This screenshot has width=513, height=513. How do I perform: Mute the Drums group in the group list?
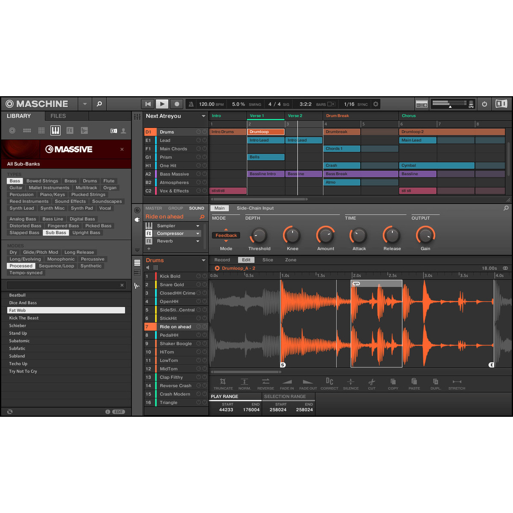pos(198,132)
